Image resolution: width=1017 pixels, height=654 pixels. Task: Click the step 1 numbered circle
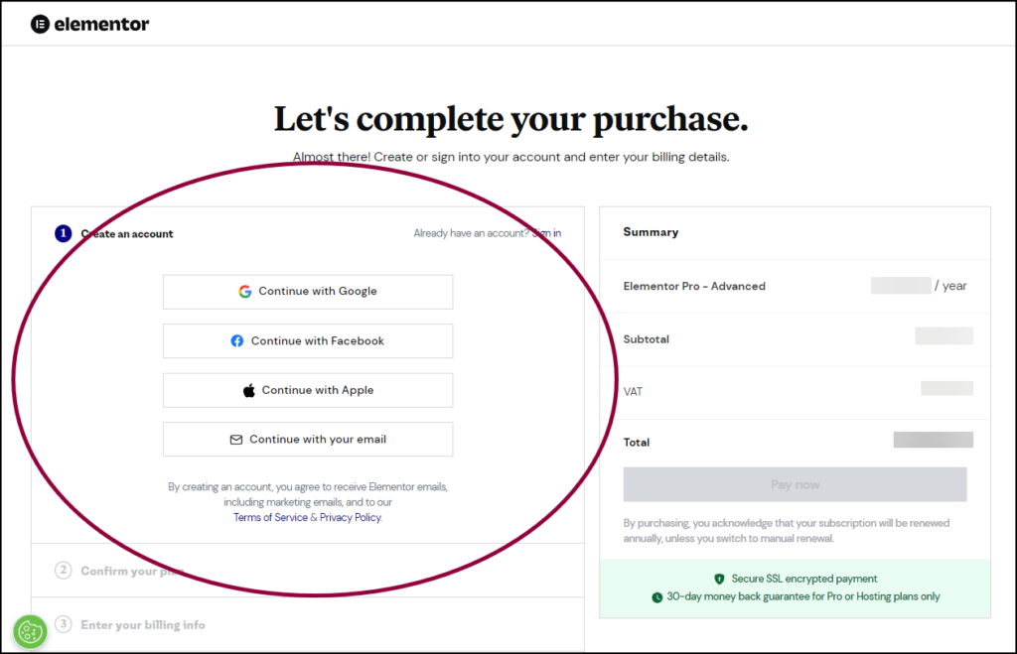63,233
